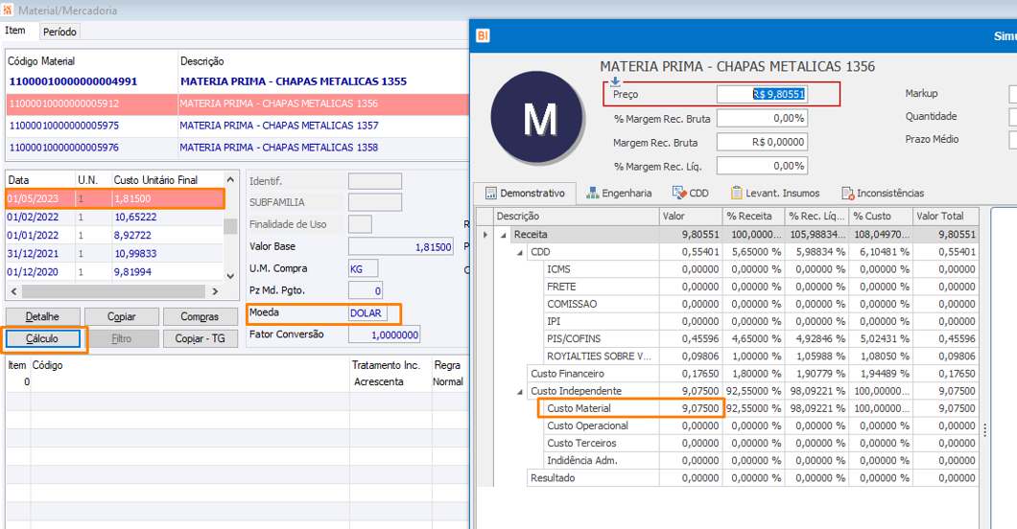The height and width of the screenshot is (529, 1017).
Task: Click the date list scroll-right arrow
Action: [215, 291]
